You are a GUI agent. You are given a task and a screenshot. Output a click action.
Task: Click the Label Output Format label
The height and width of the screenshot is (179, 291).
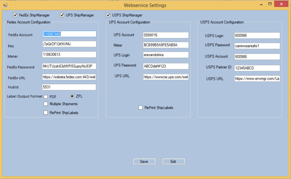(25, 96)
